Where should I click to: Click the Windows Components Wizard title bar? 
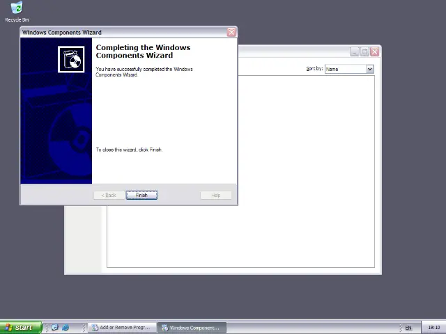coord(124,33)
